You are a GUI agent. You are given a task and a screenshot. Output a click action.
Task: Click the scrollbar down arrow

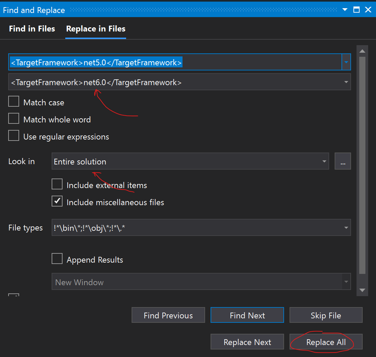pyautogui.click(x=362, y=290)
